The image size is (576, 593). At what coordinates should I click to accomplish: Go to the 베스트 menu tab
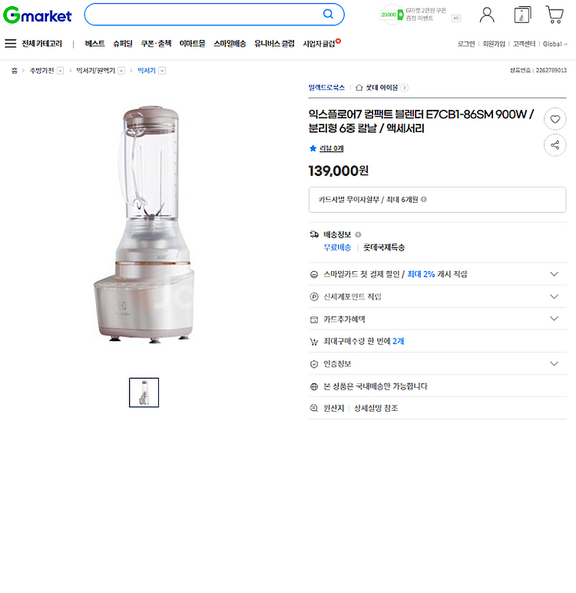(94, 44)
